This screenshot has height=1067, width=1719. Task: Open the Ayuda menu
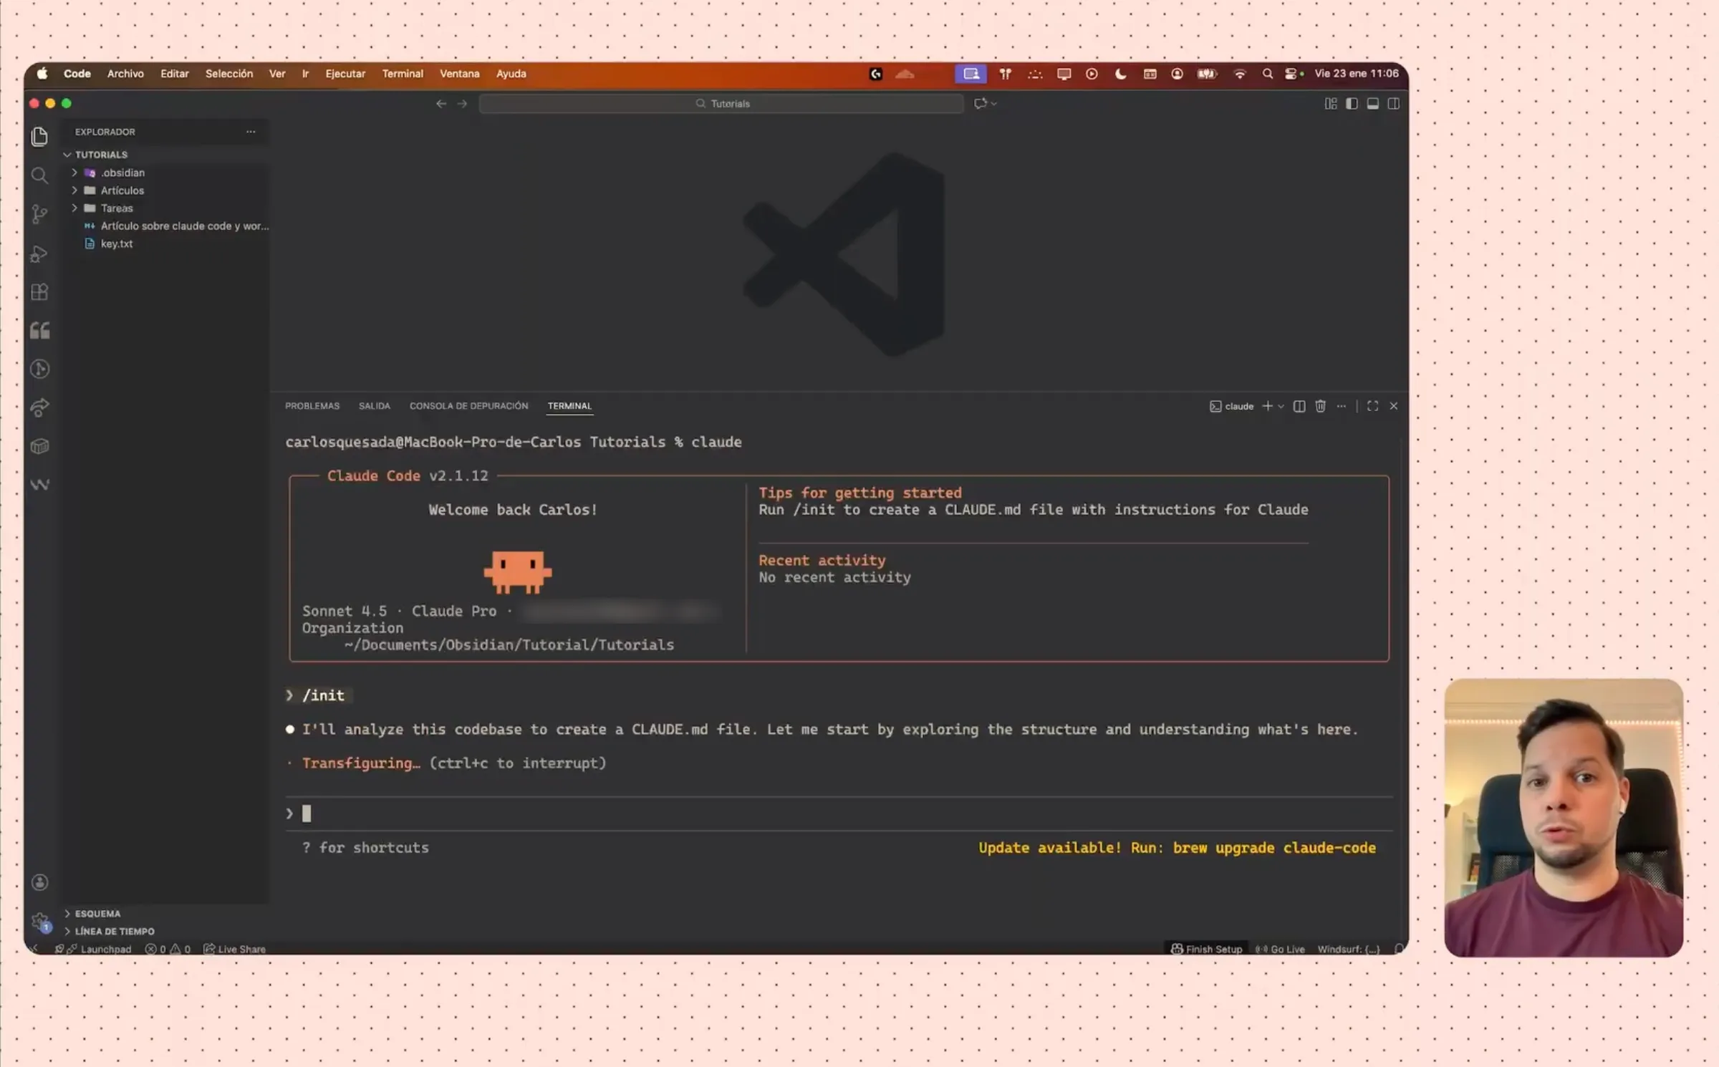point(511,74)
